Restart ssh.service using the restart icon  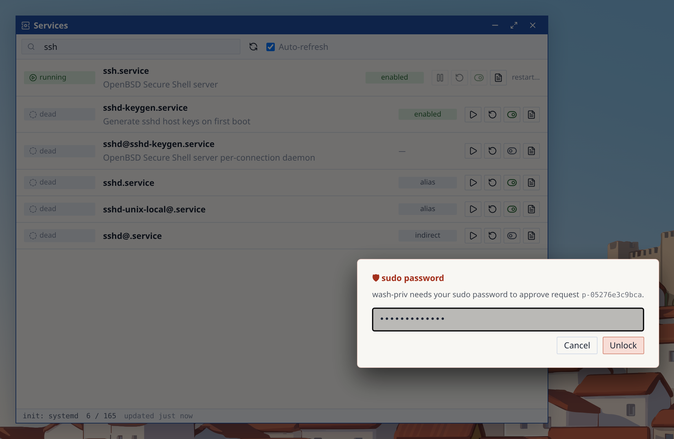pos(459,78)
